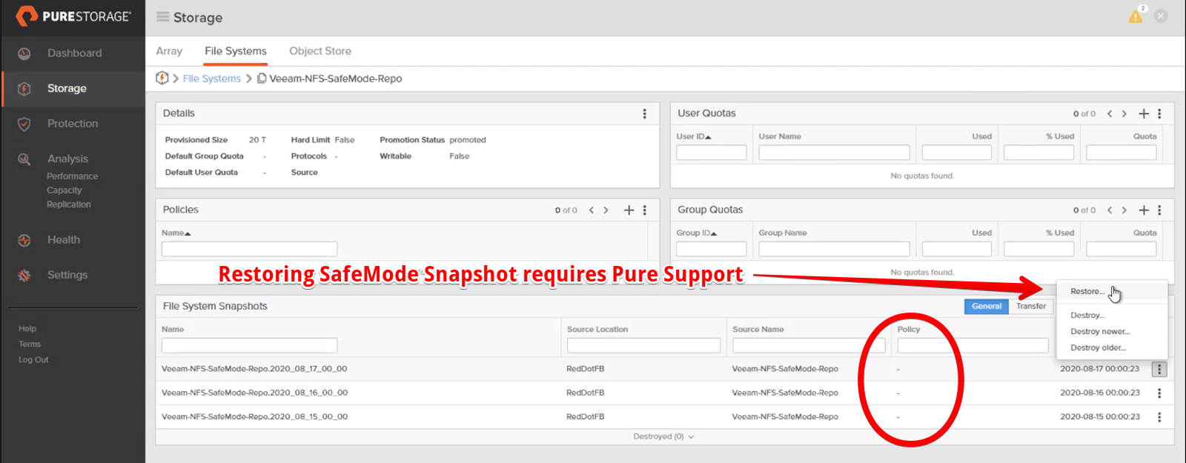The width and height of the screenshot is (1186, 463).
Task: Click the Source Location filter field
Action: point(643,345)
